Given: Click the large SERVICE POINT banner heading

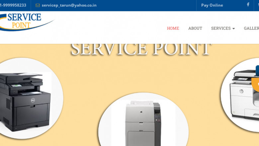Looking at the screenshot, I should coord(141,49).
